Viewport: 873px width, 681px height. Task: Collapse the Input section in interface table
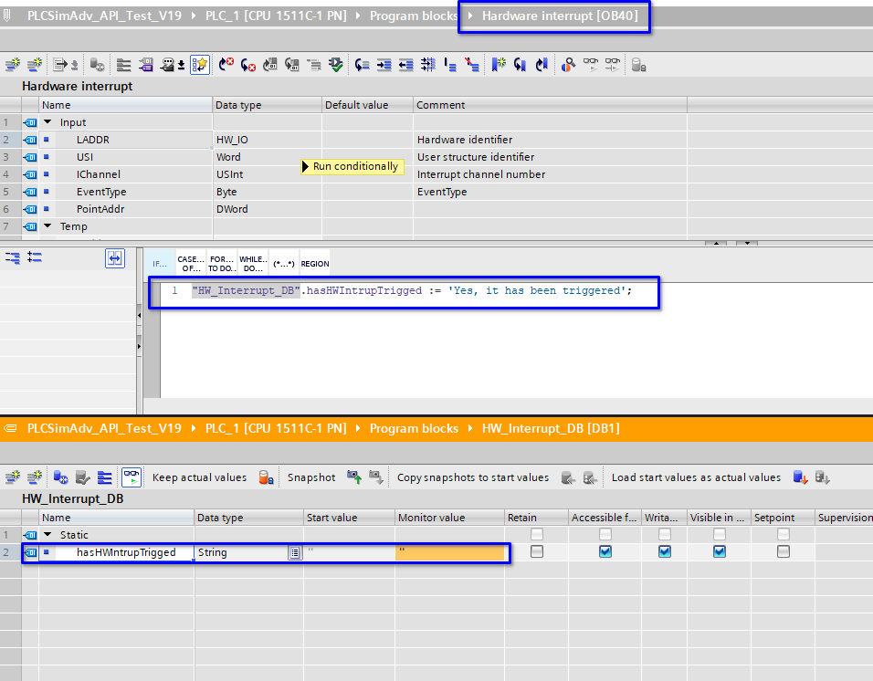point(47,122)
